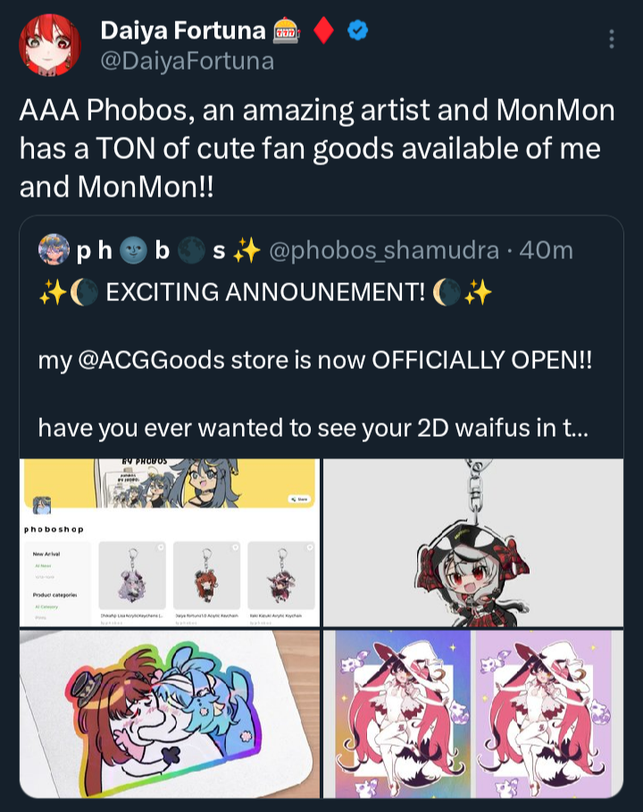Click the 40m timestamp on quoted tweet

(x=546, y=251)
